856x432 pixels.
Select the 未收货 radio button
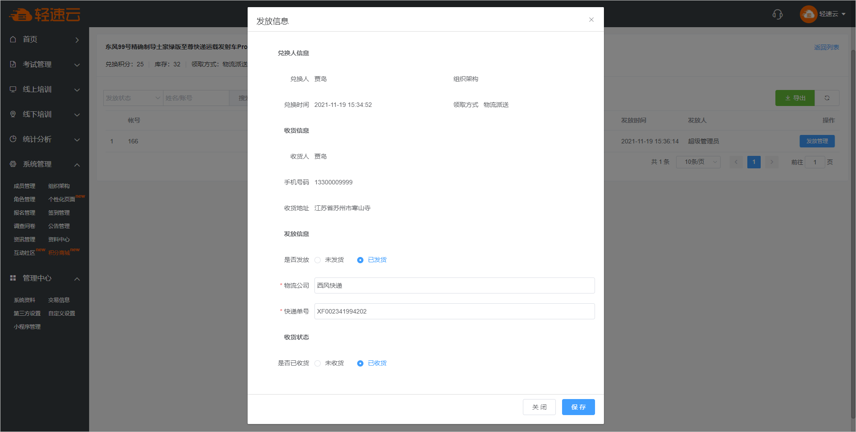pyautogui.click(x=318, y=363)
